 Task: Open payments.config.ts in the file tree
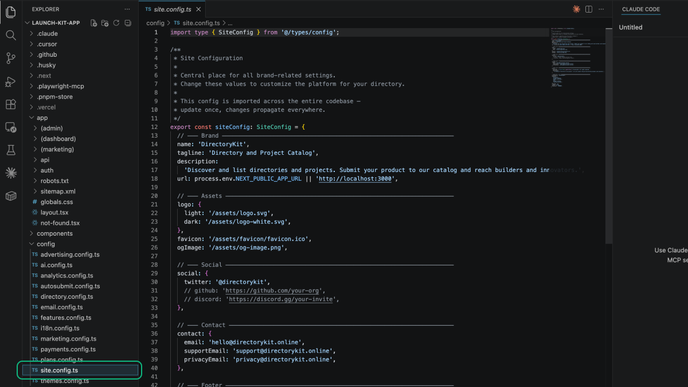(68, 349)
